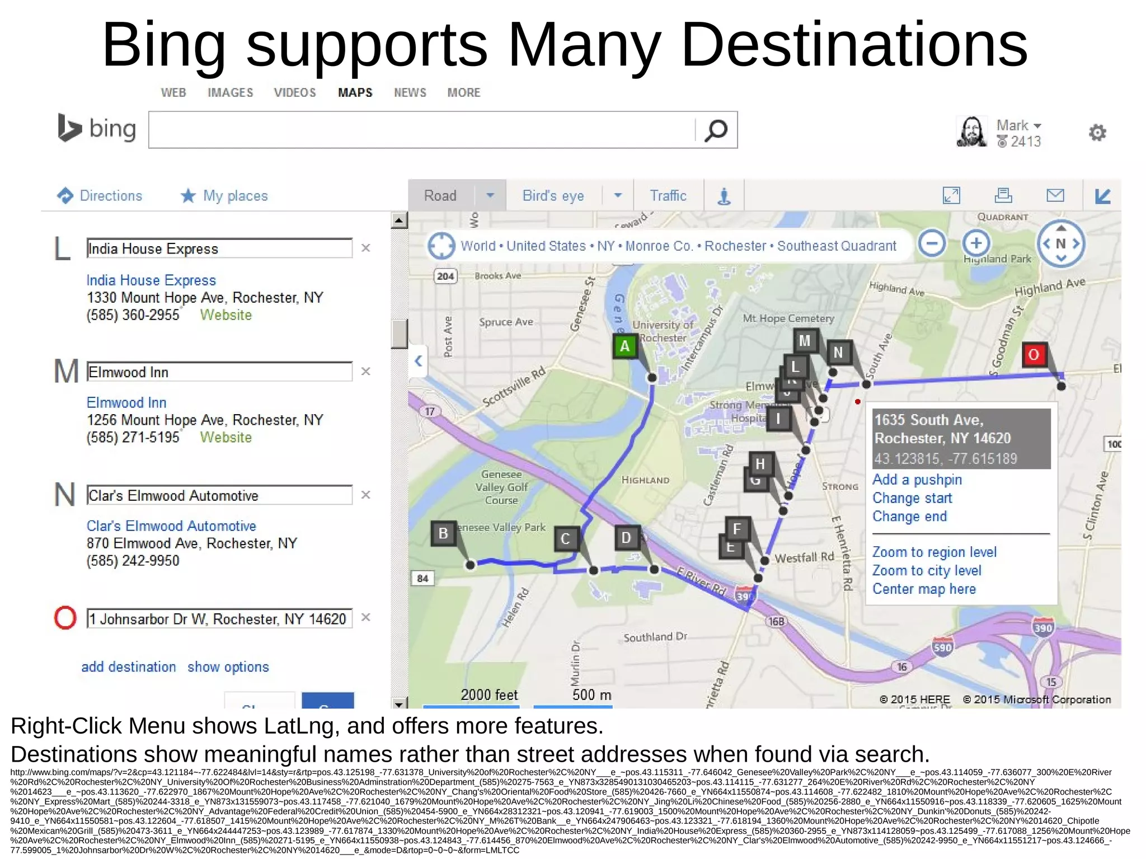Viewport: 1146px width, 859px height.
Task: Select Add a pushpin in context menu
Action: pyautogui.click(x=917, y=480)
